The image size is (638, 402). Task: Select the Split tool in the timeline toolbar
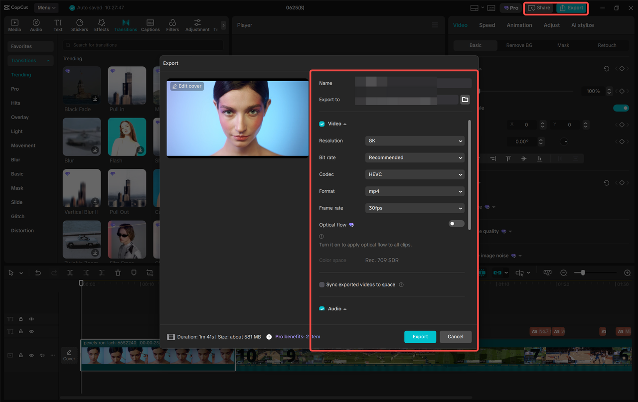[70, 272]
